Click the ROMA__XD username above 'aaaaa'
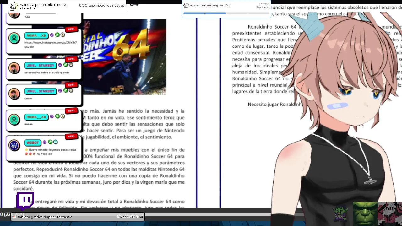 [36, 117]
